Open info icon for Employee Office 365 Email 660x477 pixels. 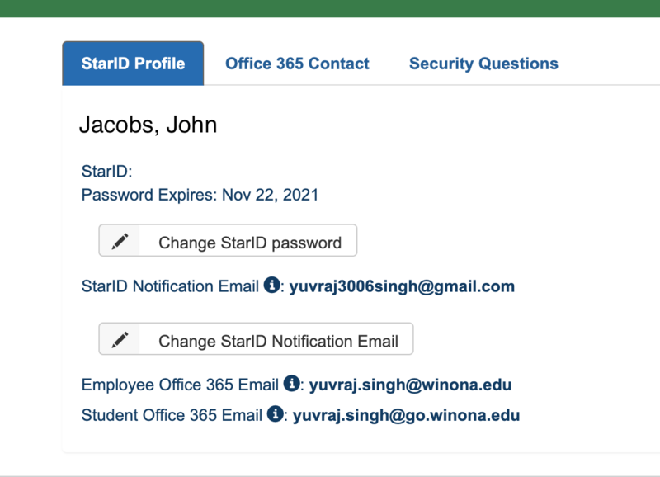(290, 384)
